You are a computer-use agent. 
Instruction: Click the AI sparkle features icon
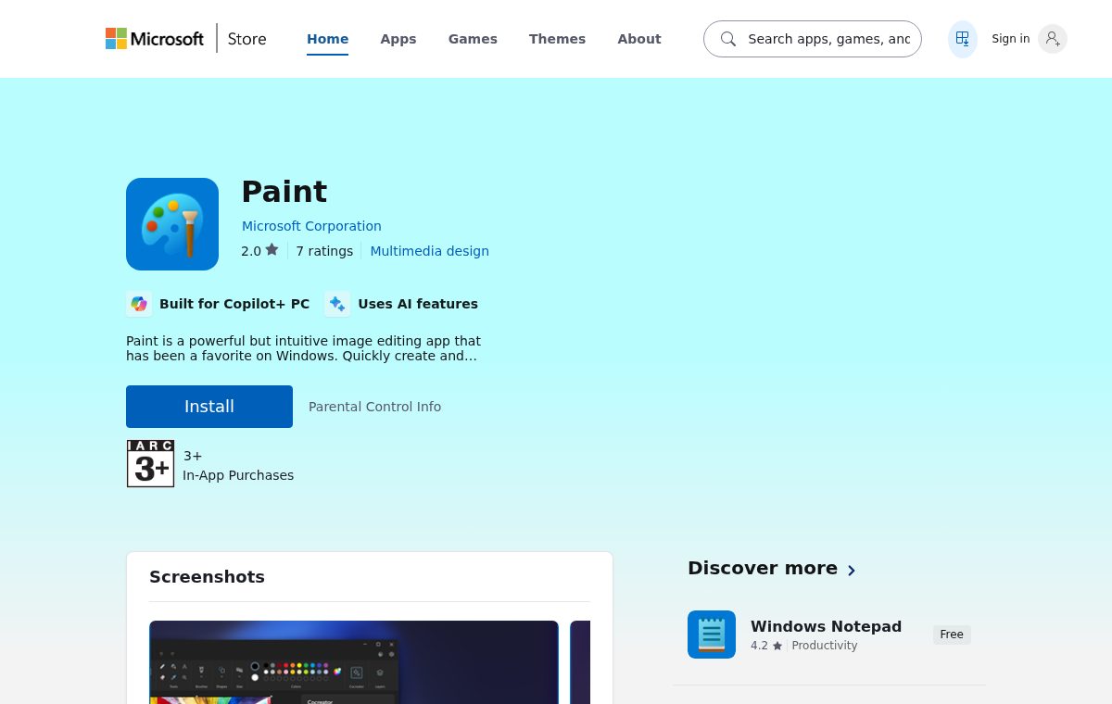point(337,304)
